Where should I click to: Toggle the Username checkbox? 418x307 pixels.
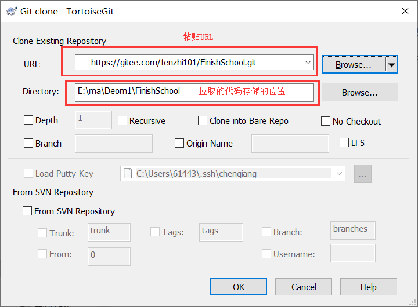point(266,254)
